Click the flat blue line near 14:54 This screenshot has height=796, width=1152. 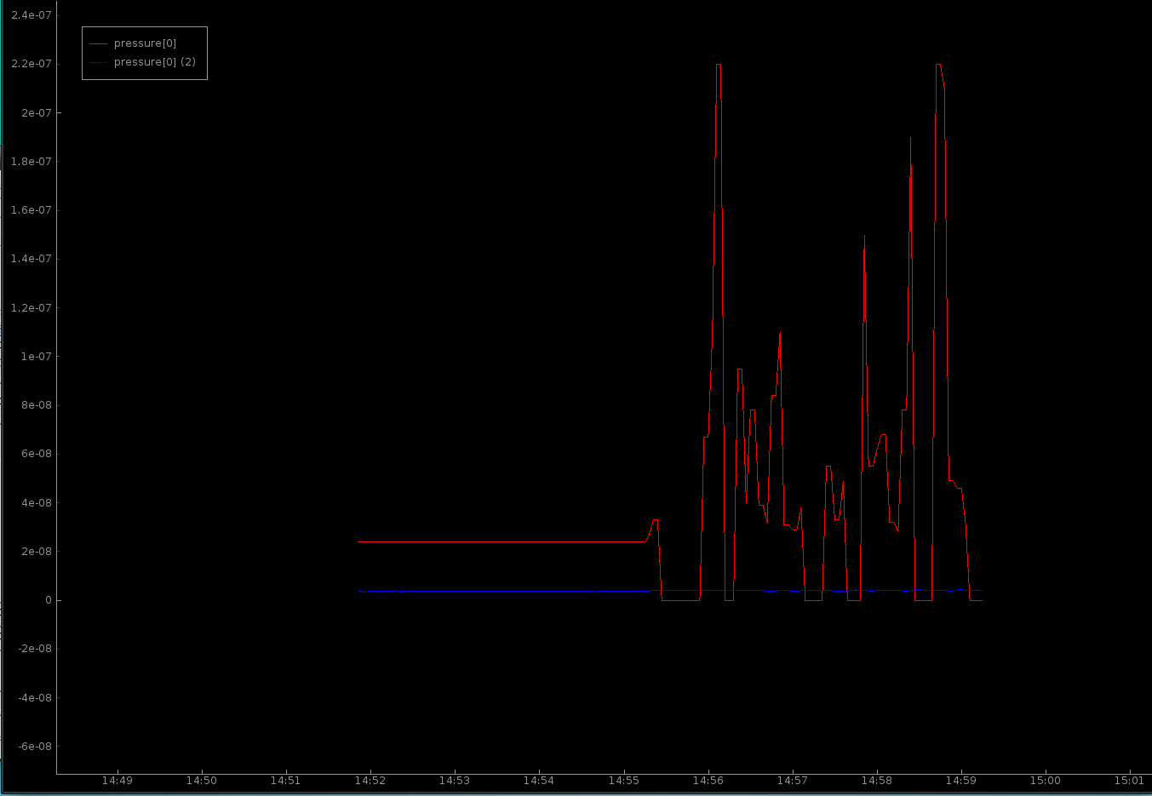539,591
